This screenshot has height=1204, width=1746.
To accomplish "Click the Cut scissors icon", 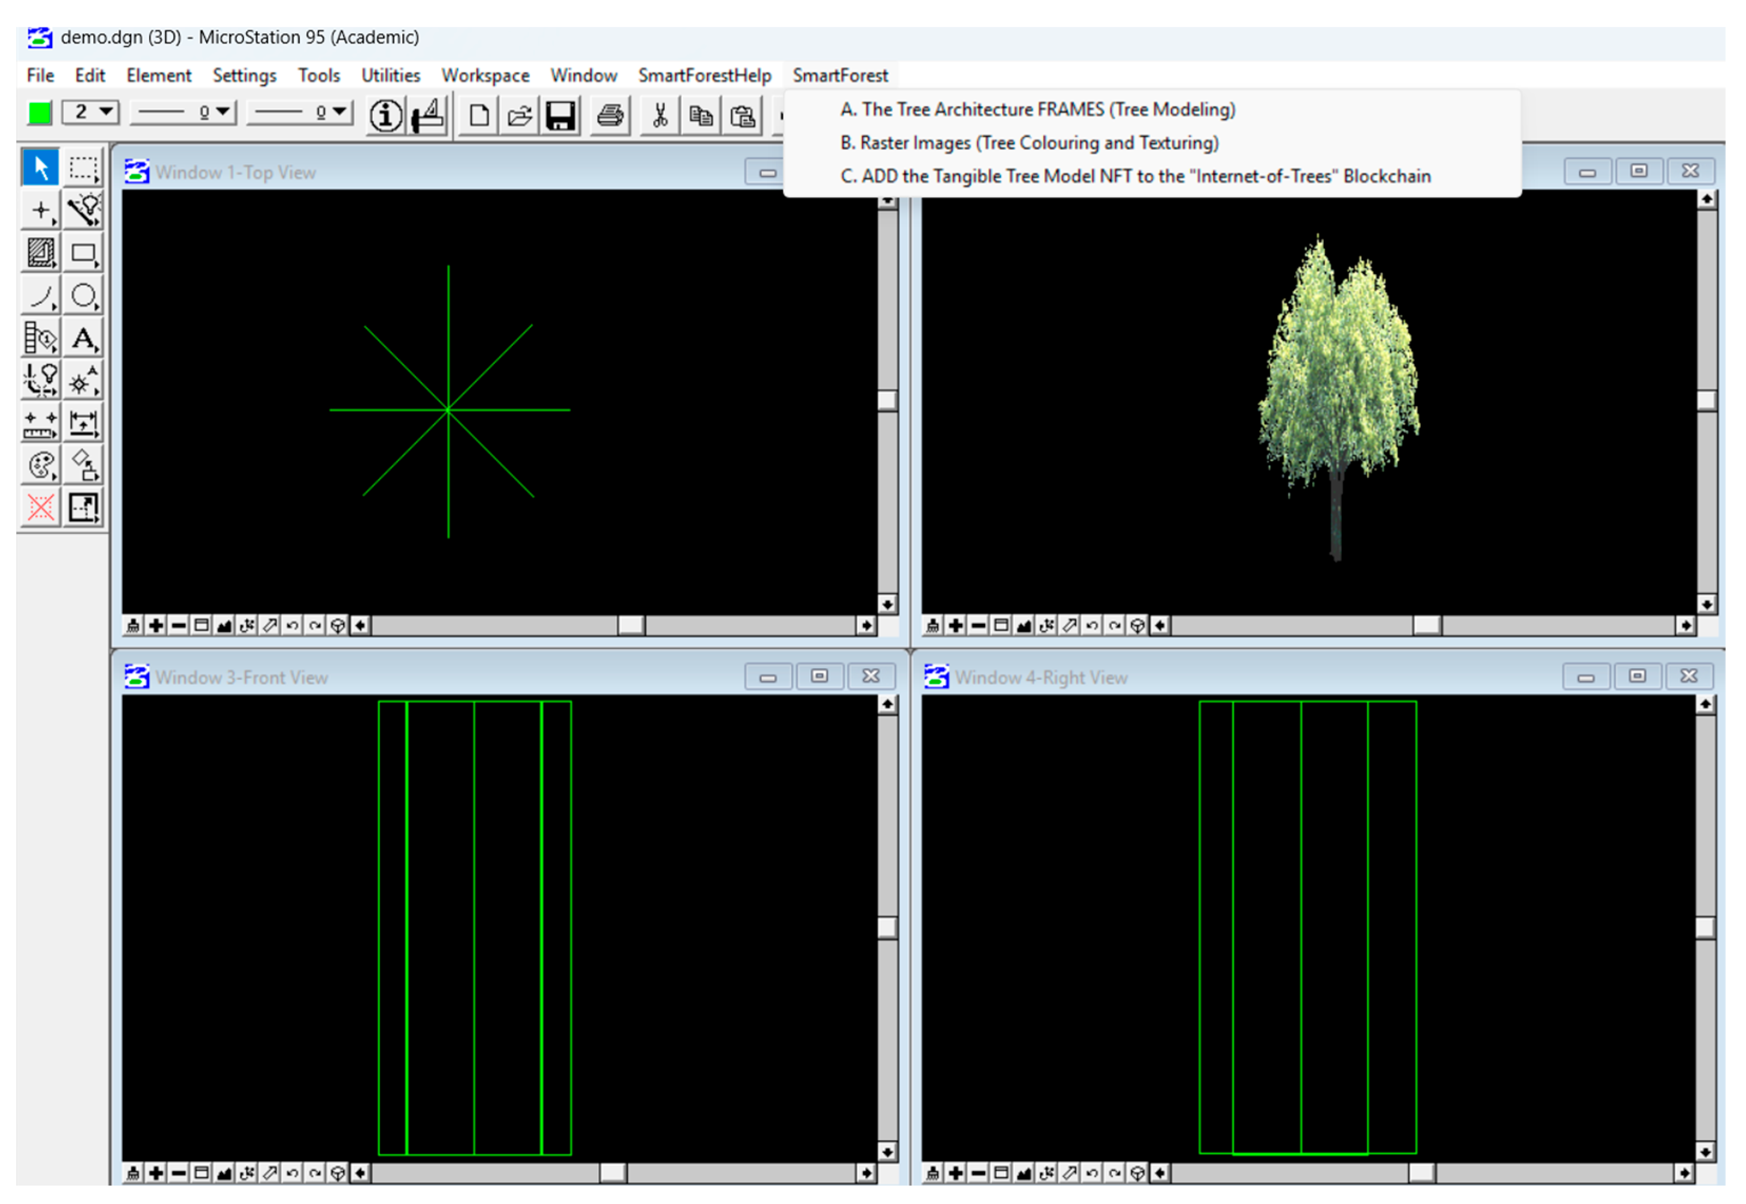I will (661, 115).
